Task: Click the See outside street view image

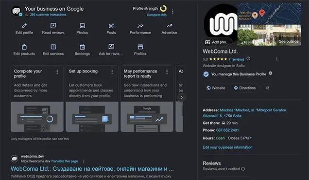Action: [x=269, y=35]
